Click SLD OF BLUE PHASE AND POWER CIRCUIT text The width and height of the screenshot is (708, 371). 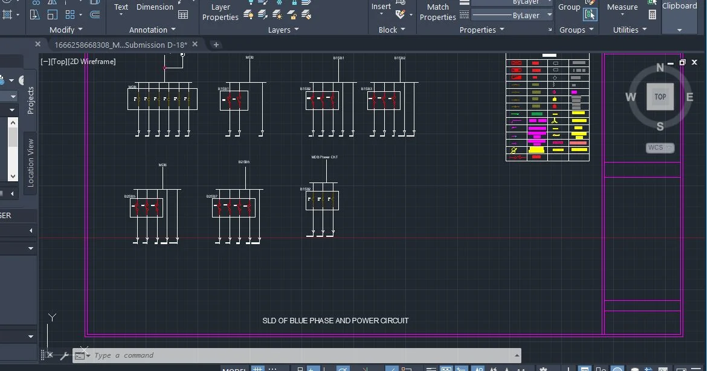tap(335, 320)
